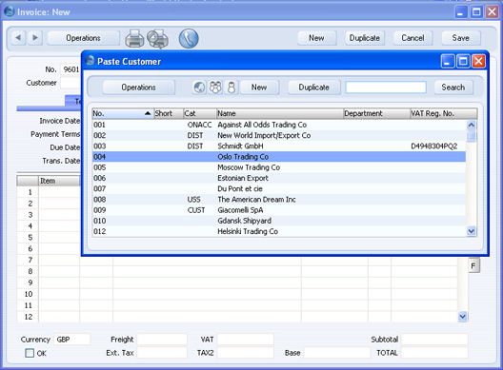Click the group of people icon in Paste Customer
Image resolution: width=503 pixels, height=370 pixels.
(215, 88)
